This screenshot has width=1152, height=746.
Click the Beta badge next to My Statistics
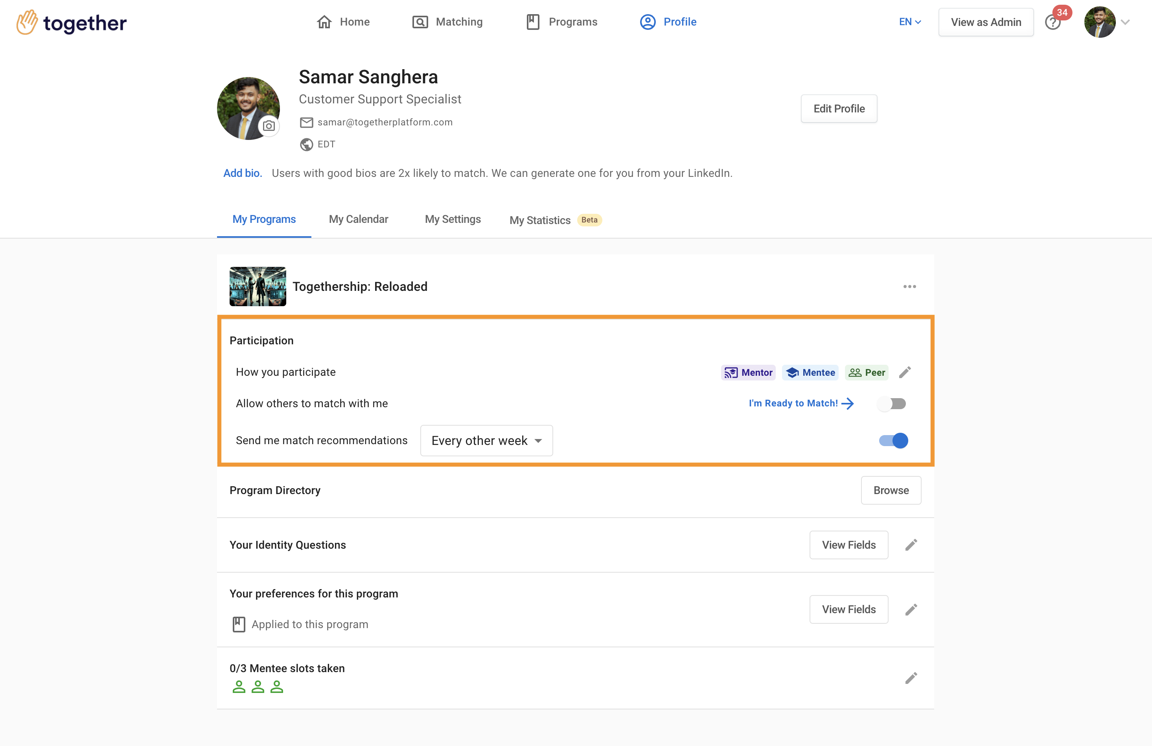click(x=589, y=220)
